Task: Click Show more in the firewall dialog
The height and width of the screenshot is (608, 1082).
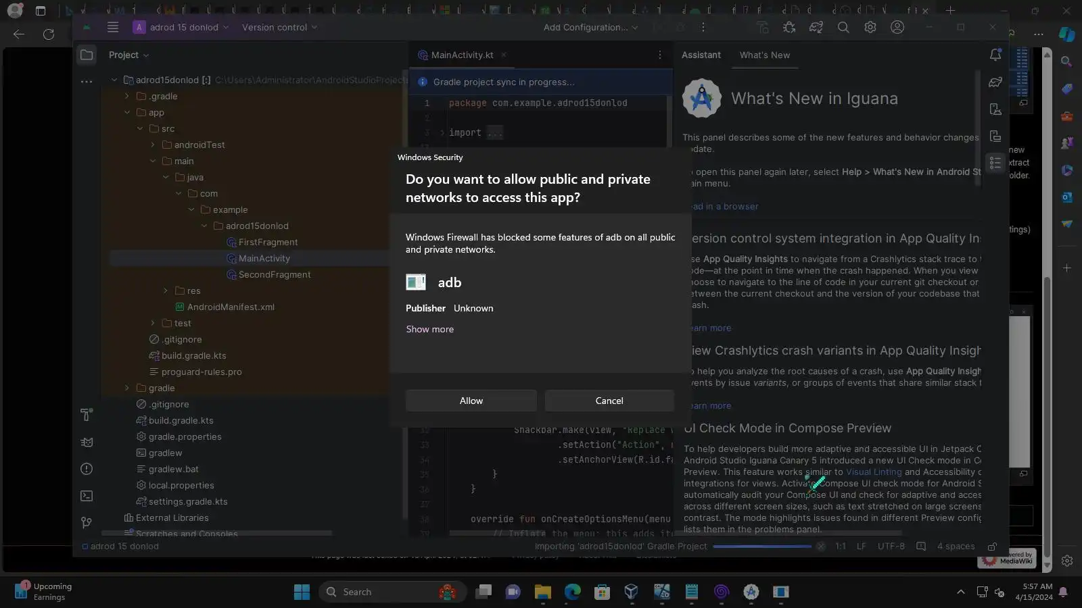Action: pos(429,329)
